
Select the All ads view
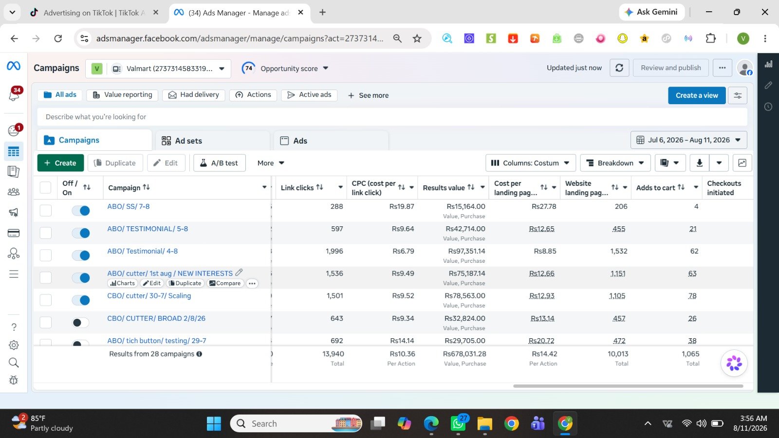point(60,95)
